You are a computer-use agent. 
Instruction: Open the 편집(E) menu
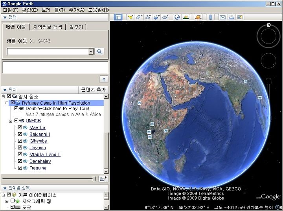[30, 10]
